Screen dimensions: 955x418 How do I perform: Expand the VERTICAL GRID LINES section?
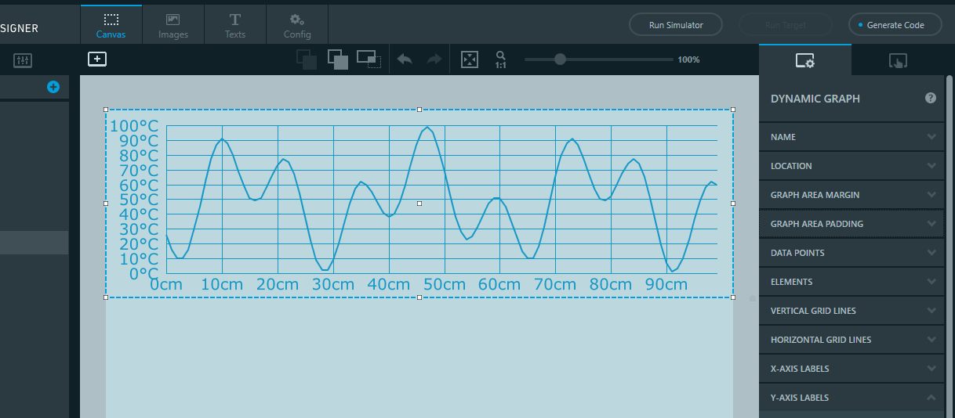pos(852,311)
